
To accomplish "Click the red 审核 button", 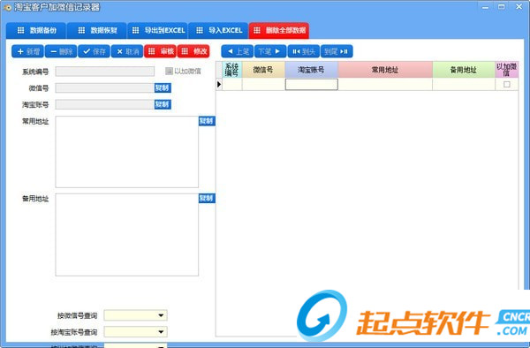I will pos(161,51).
